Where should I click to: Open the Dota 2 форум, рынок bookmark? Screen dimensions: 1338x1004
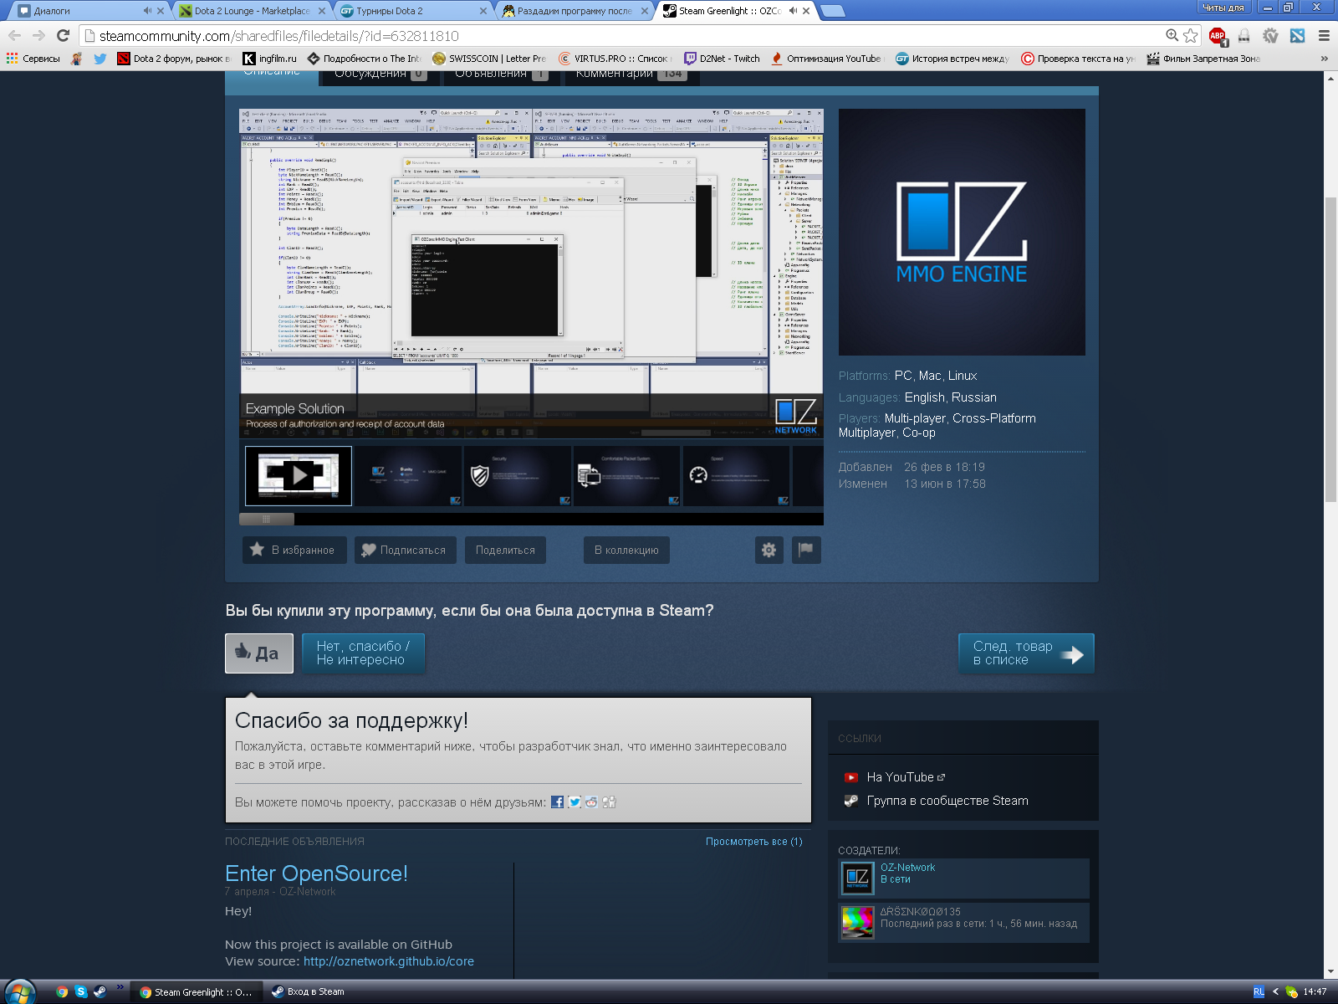pyautogui.click(x=174, y=59)
